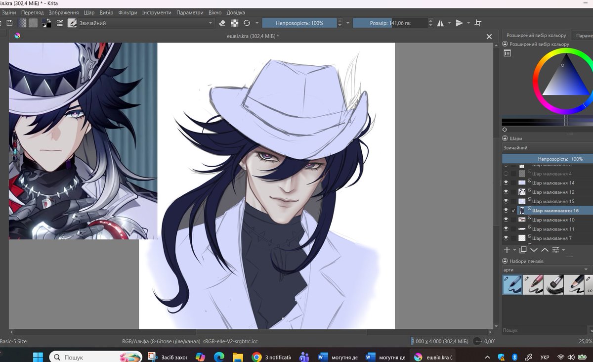The image size is (593, 362).
Task: Expand horizontal mirror options arrow
Action: click(x=449, y=23)
